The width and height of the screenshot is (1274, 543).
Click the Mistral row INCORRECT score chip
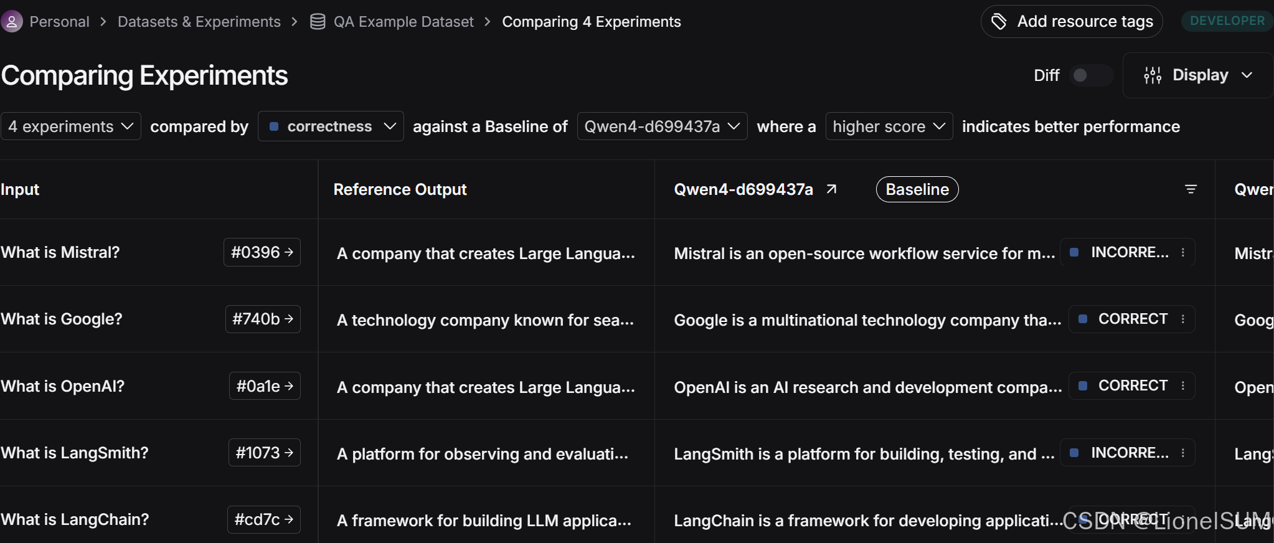pyautogui.click(x=1127, y=252)
